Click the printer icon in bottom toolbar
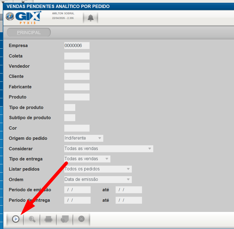 click(49, 219)
